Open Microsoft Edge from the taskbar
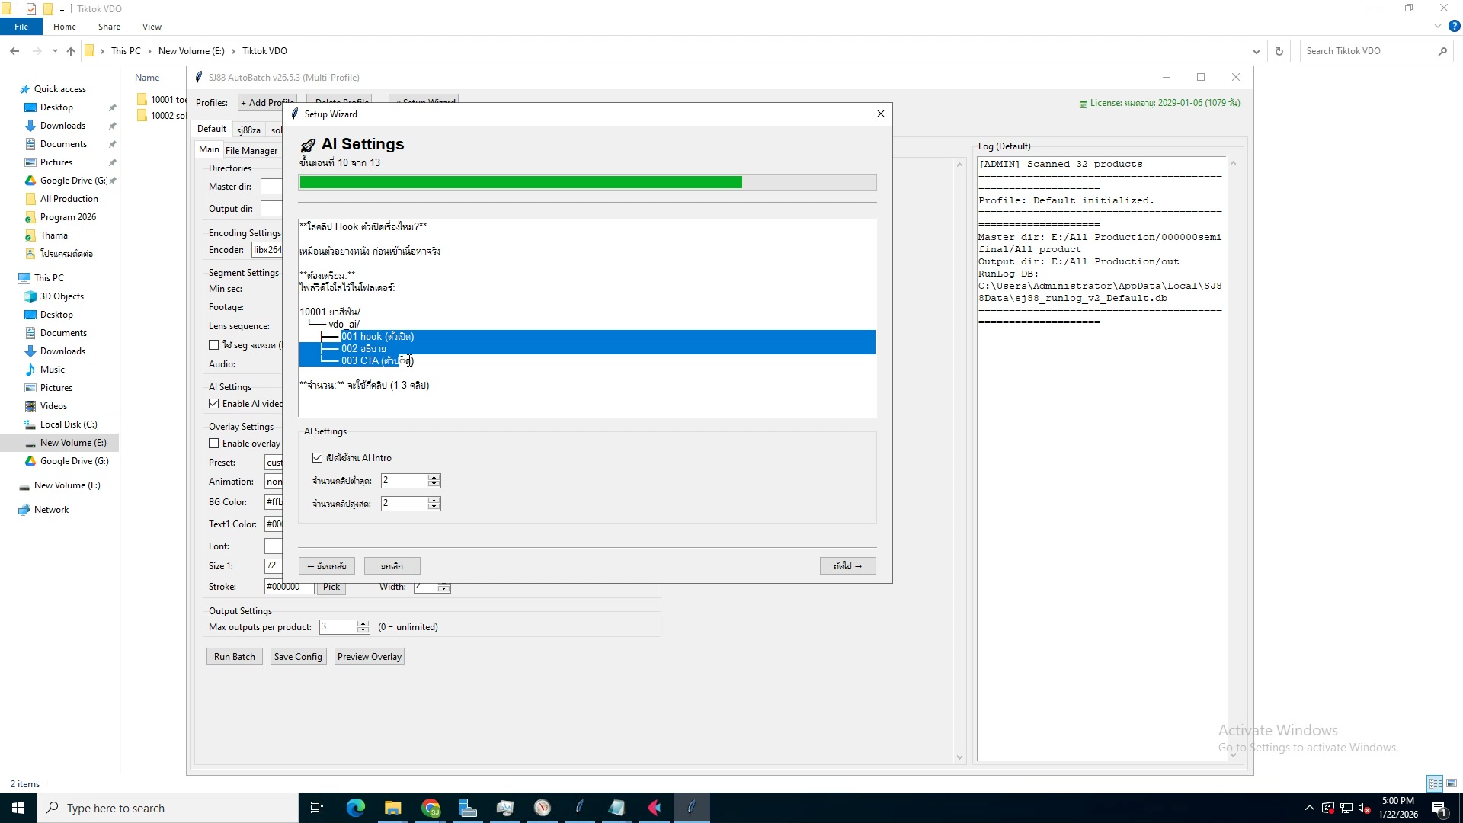Viewport: 1463px width, 823px height. (x=355, y=808)
